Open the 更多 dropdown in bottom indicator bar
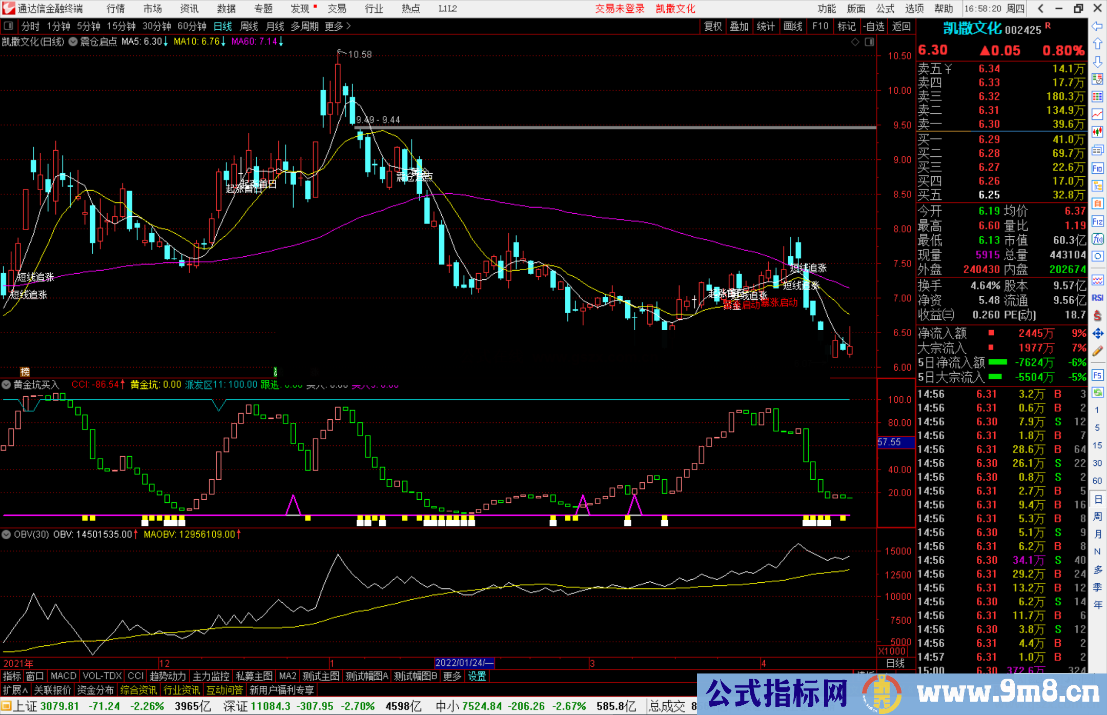Screen dimensions: 1107x715 (x=451, y=676)
